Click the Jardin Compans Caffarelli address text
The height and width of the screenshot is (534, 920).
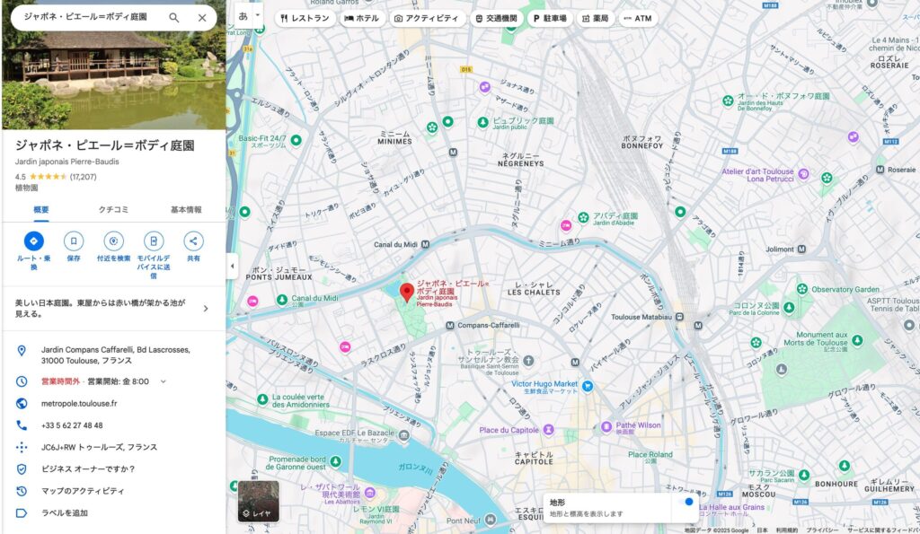tap(116, 355)
